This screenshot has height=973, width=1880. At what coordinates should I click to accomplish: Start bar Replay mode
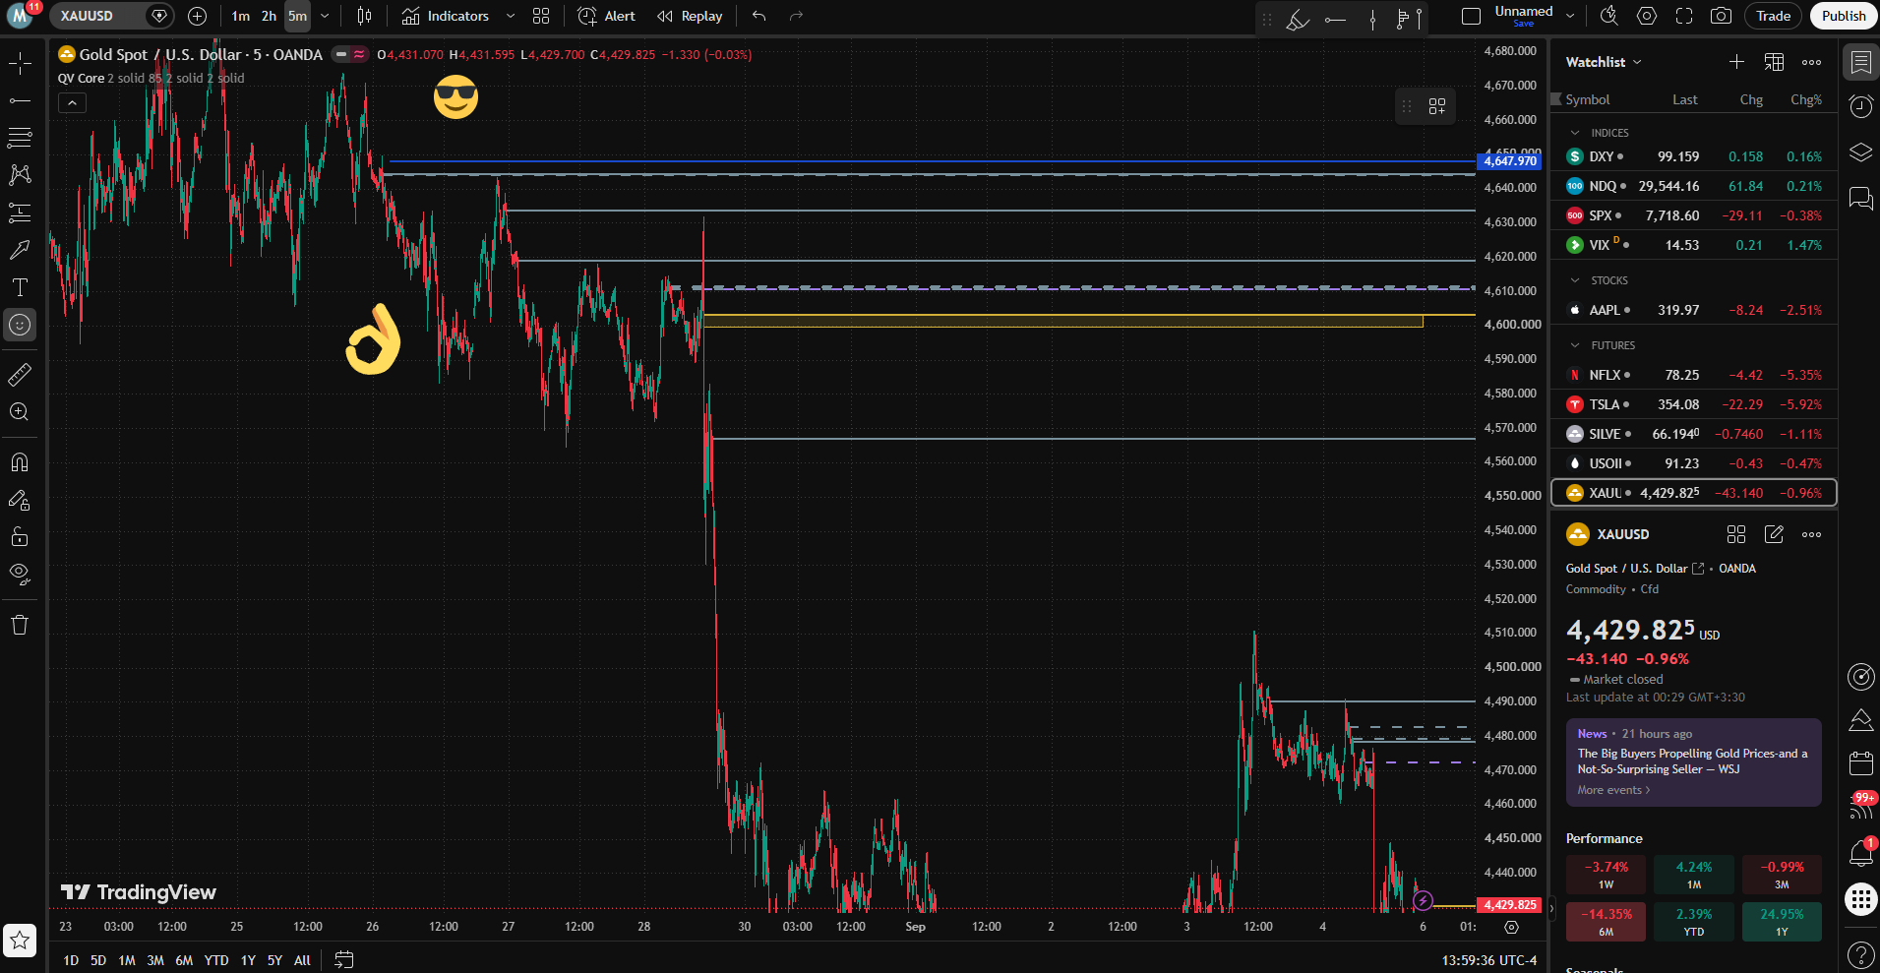690,16
